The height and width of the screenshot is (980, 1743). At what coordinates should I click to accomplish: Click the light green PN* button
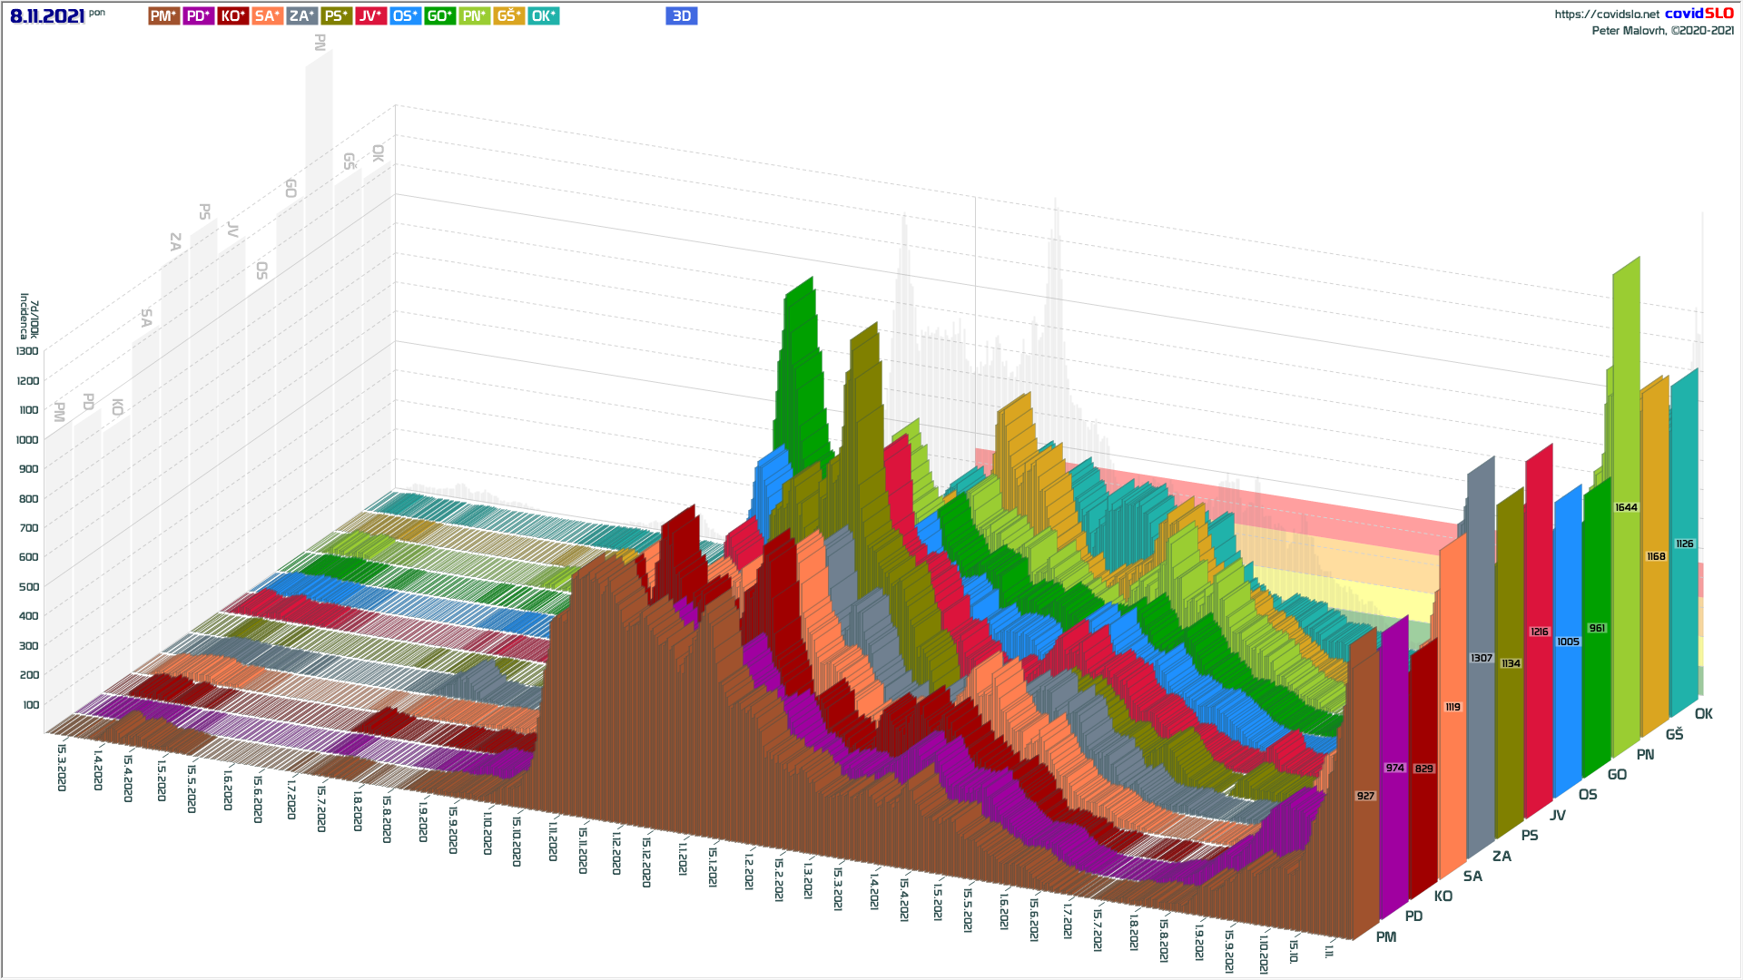[474, 16]
